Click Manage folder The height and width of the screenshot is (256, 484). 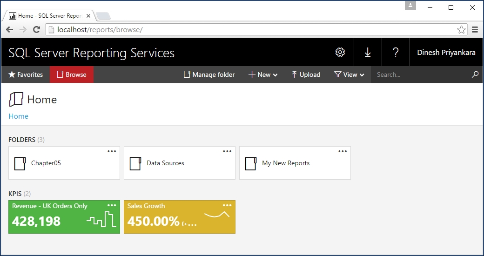pyautogui.click(x=209, y=74)
